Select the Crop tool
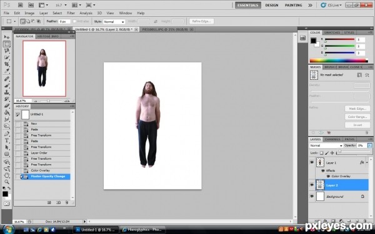The width and height of the screenshot is (375, 234). [x=7, y=64]
